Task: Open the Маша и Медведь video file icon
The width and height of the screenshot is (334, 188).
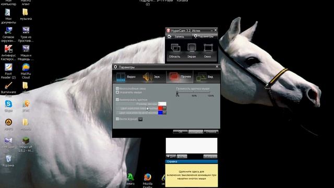Action: point(26,53)
